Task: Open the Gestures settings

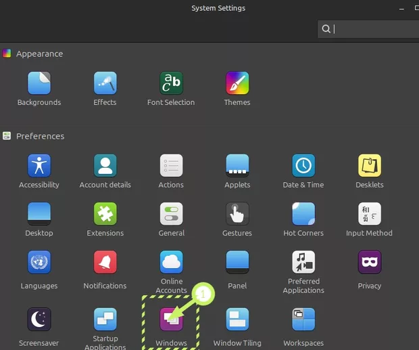Action: 237,215
